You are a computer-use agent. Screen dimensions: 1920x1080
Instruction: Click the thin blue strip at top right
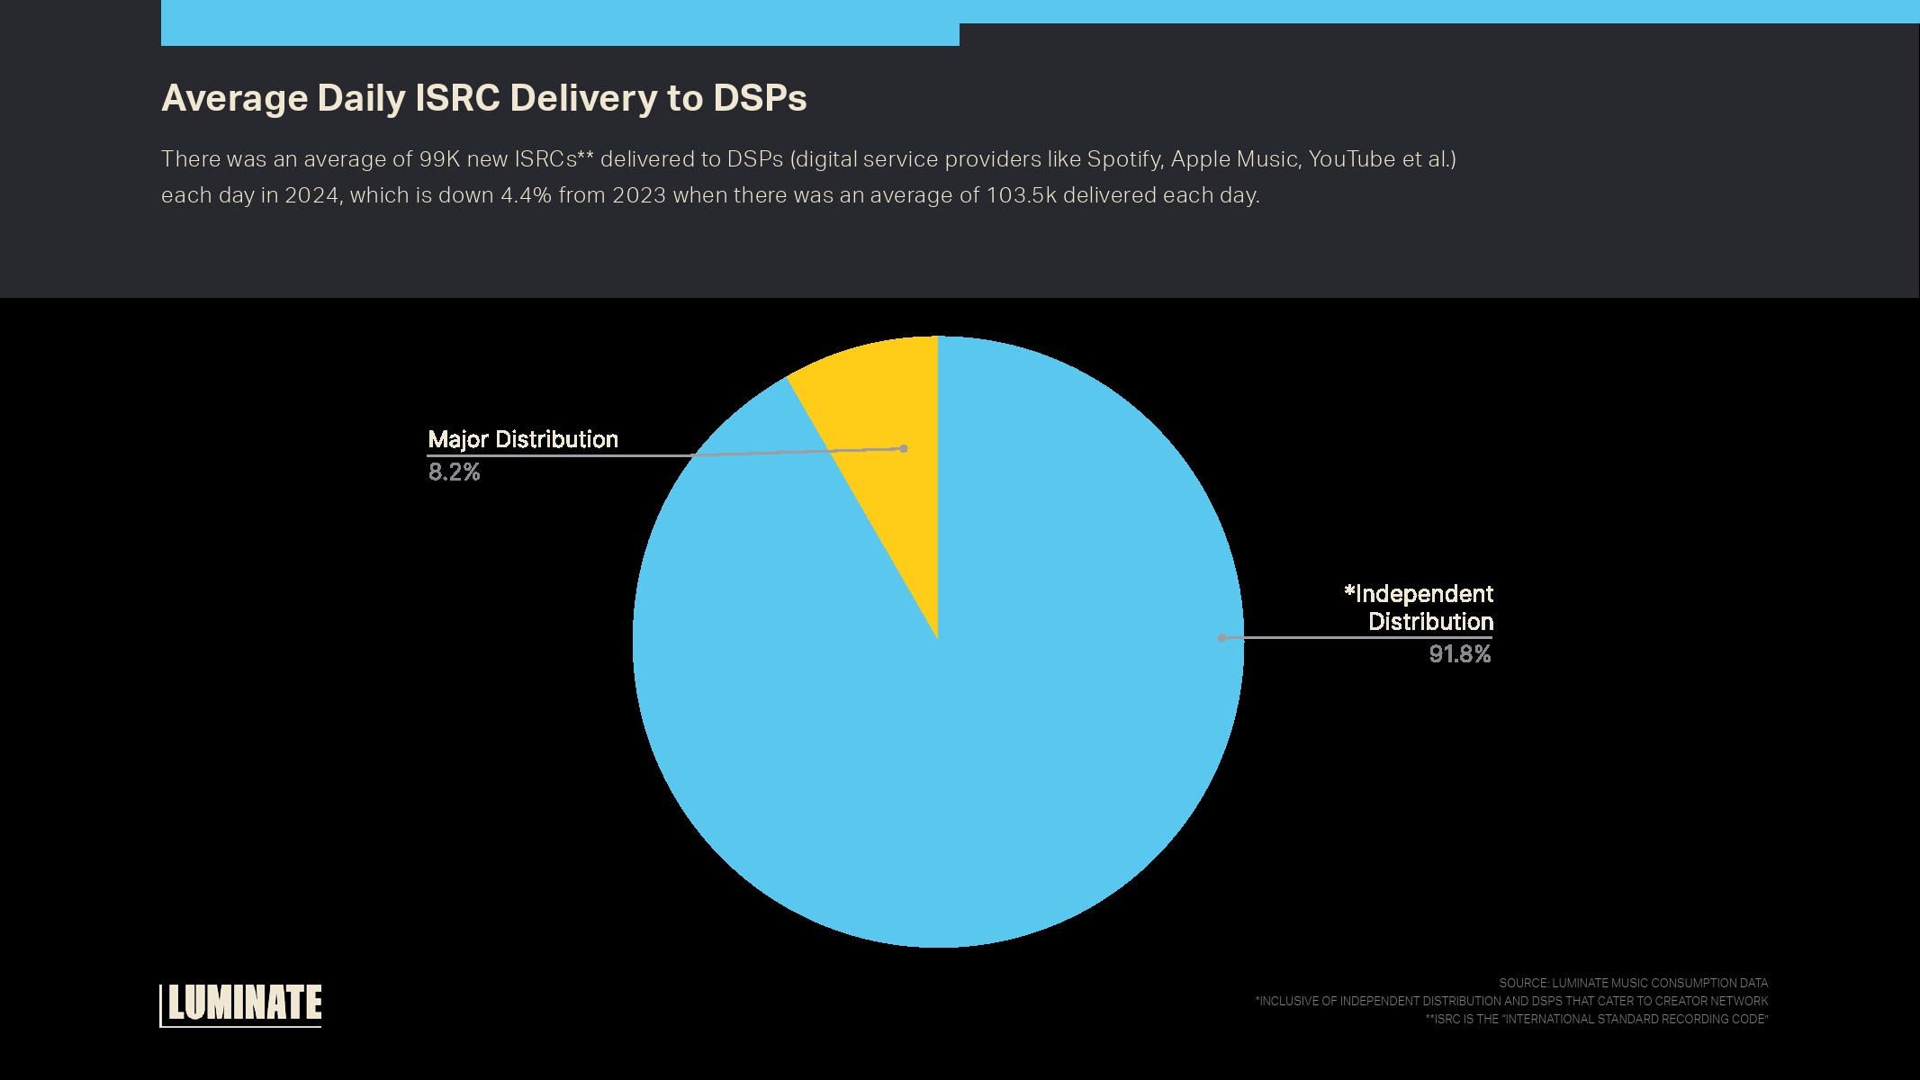[x=1438, y=11]
